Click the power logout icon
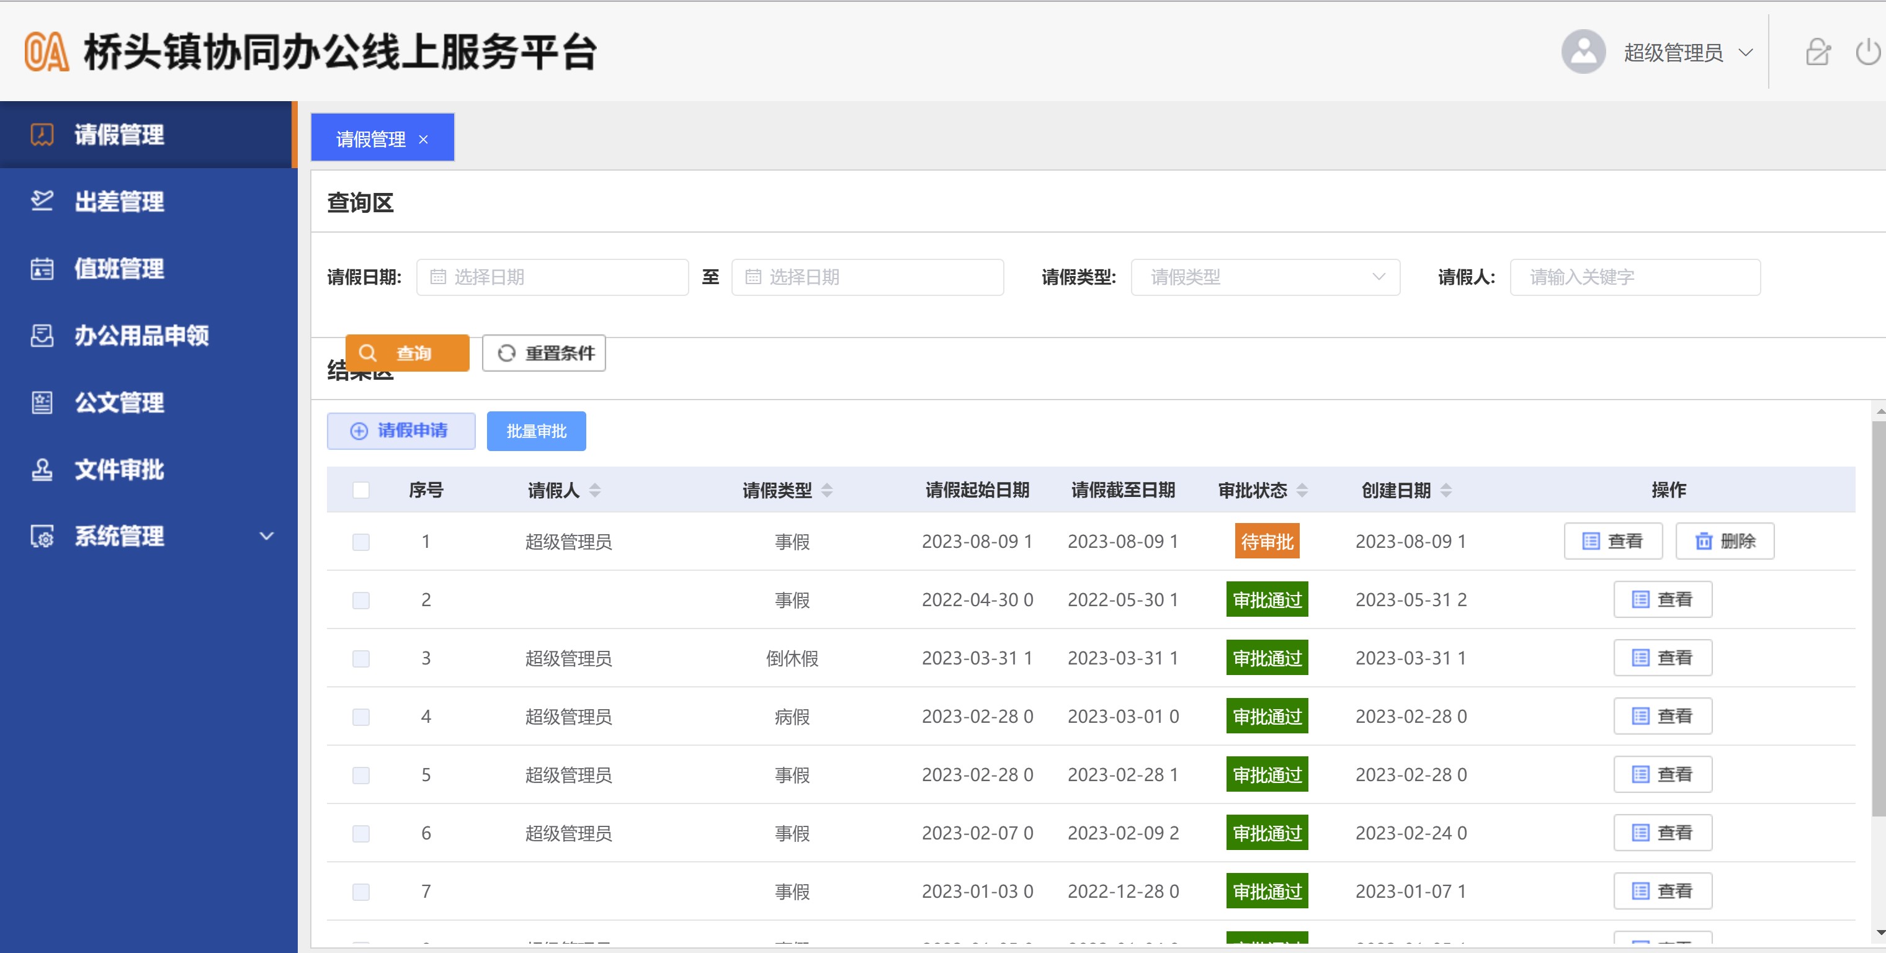The image size is (1886, 953). click(x=1867, y=52)
